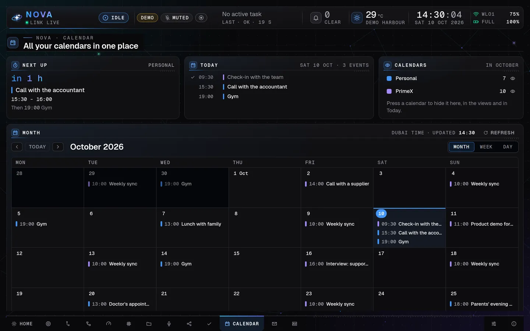
Task: Refresh the calendar data
Action: tap(499, 133)
